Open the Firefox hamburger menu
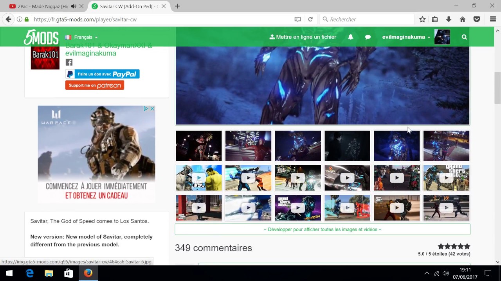Image resolution: width=501 pixels, height=281 pixels. tap(493, 19)
